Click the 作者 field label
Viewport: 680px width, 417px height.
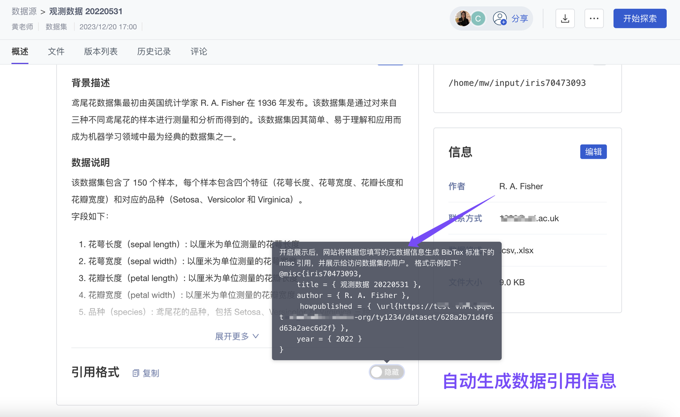(457, 186)
